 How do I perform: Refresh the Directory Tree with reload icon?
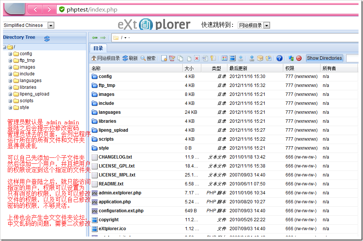(x=47, y=39)
